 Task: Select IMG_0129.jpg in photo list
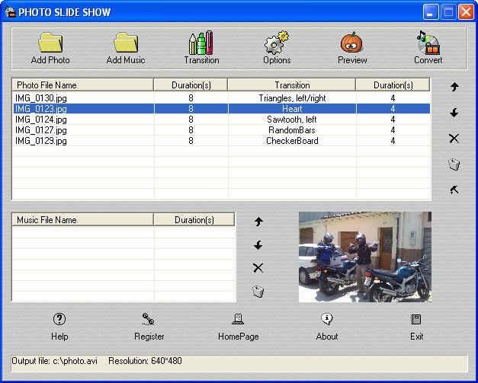[x=41, y=141]
